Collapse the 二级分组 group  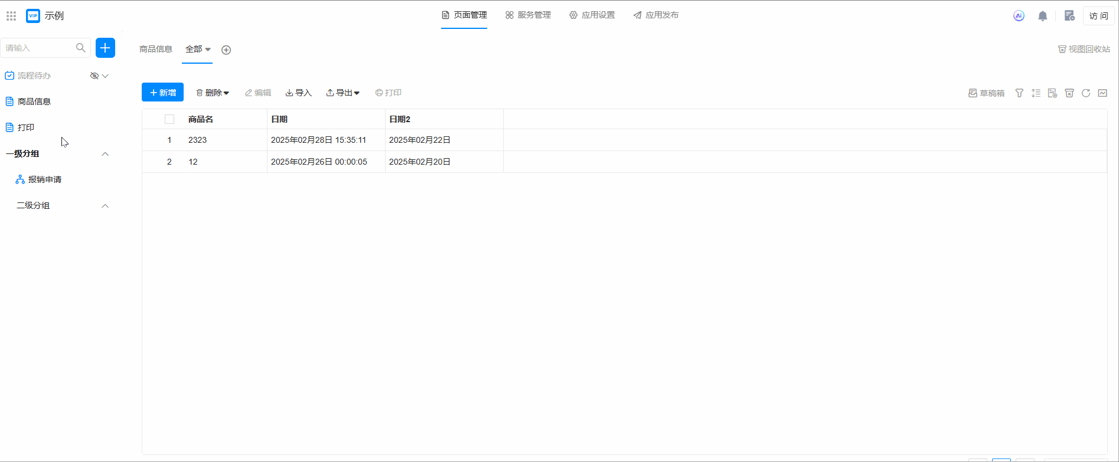(x=105, y=206)
